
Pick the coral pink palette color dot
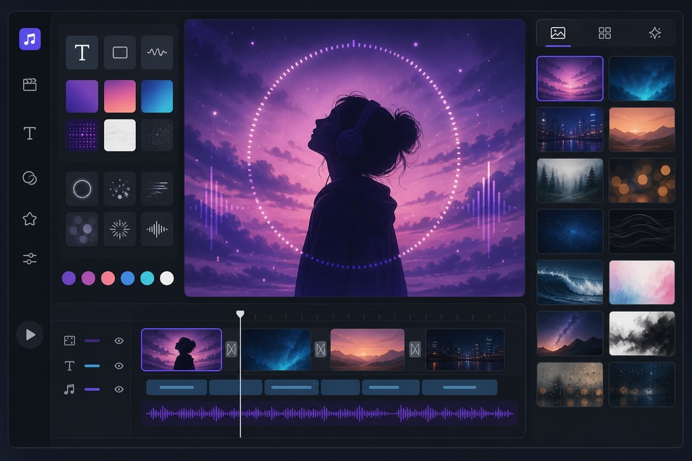pyautogui.click(x=108, y=278)
